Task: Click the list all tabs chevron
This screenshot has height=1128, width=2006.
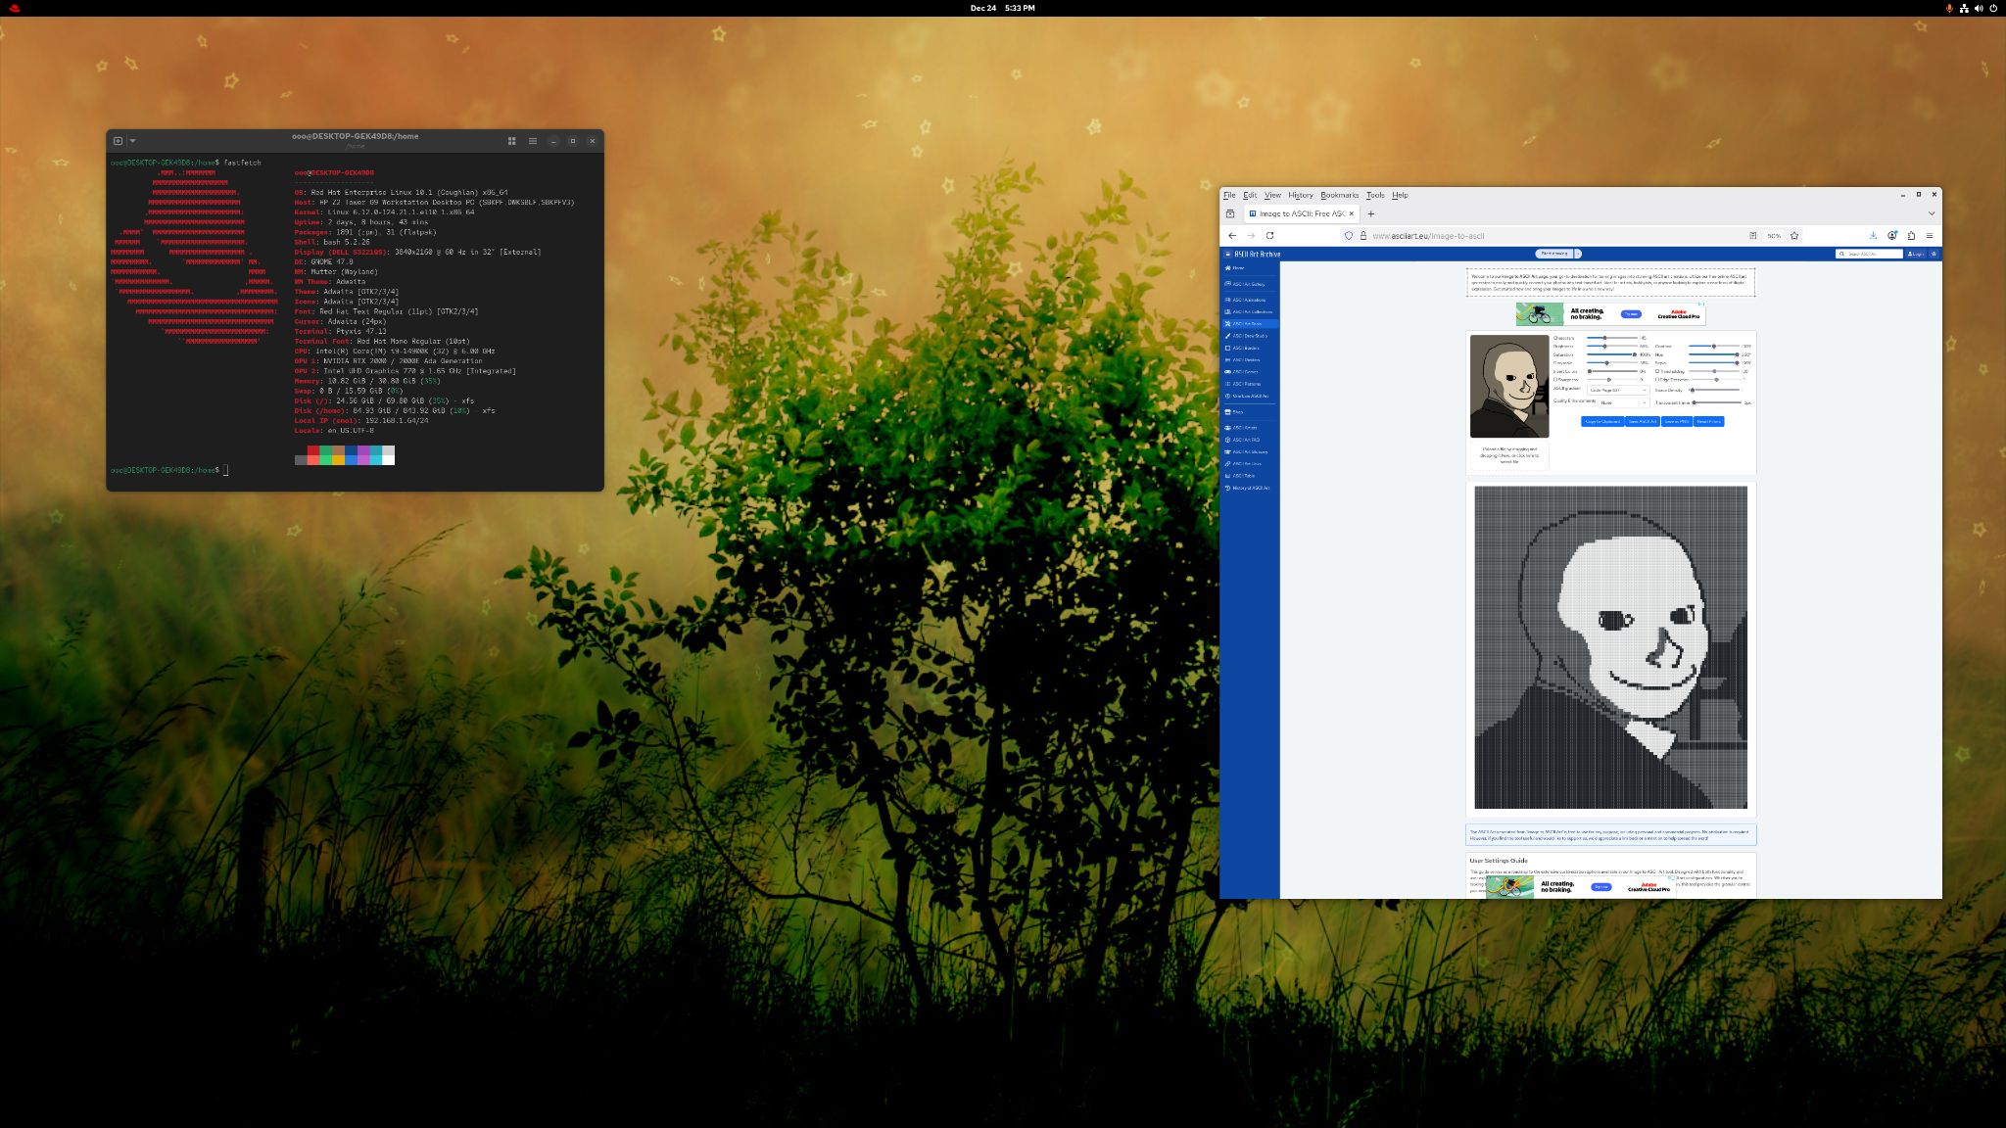Action: [x=1932, y=213]
